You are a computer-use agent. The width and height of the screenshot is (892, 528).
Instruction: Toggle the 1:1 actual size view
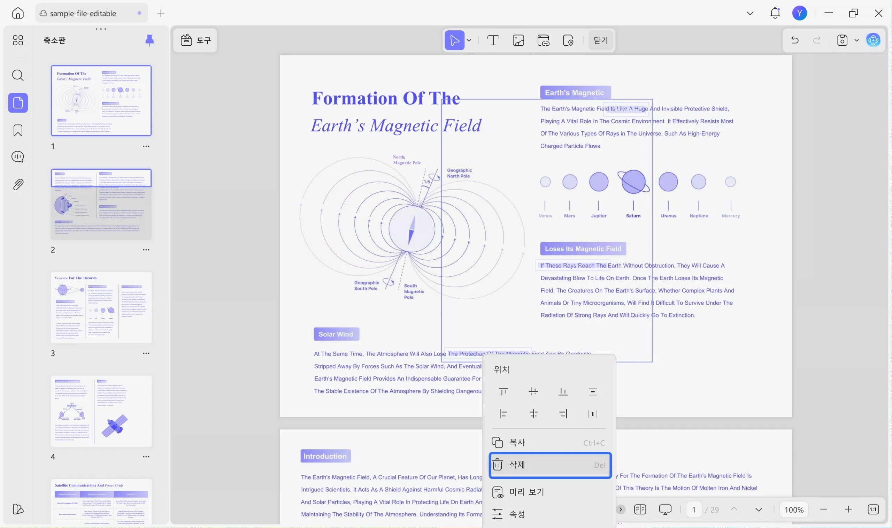(x=873, y=510)
